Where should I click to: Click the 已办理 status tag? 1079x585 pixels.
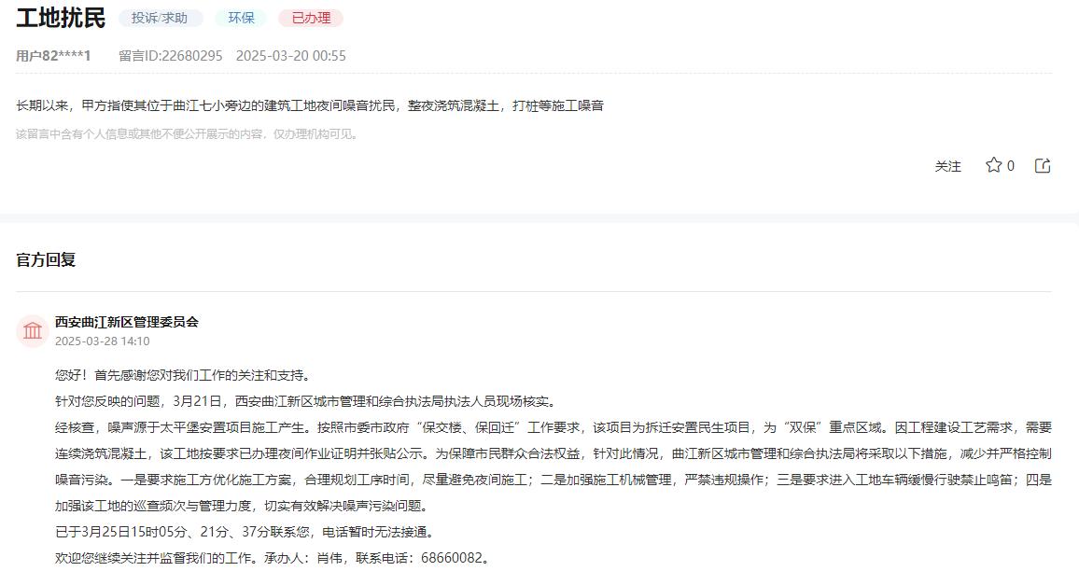[311, 18]
